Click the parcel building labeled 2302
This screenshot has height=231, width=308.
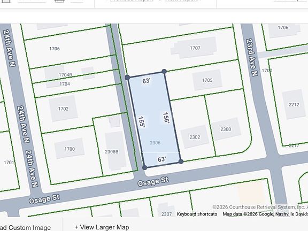(195, 137)
